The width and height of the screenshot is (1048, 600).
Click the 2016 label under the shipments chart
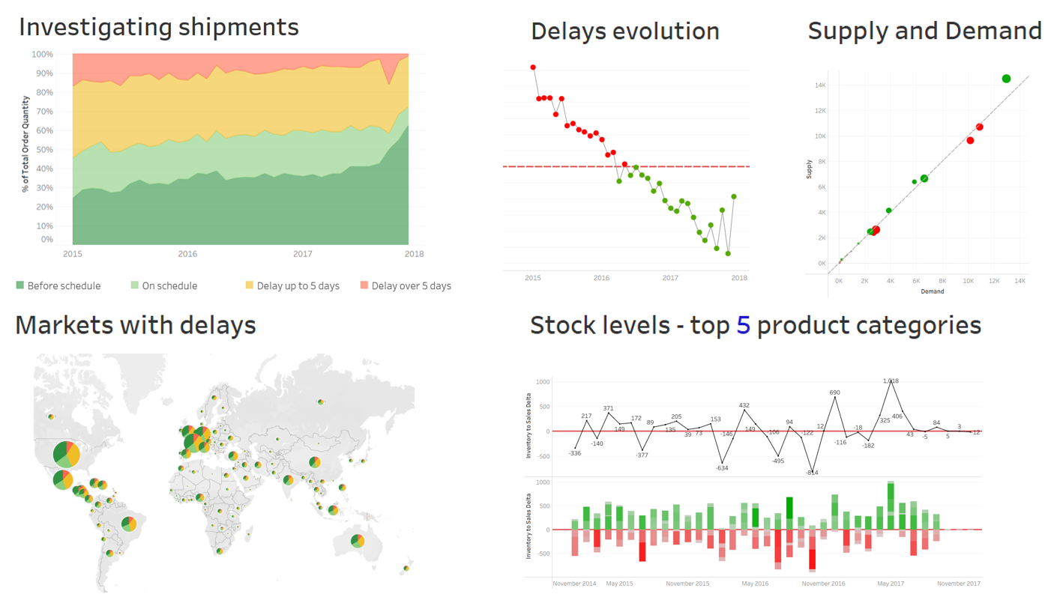click(x=187, y=254)
